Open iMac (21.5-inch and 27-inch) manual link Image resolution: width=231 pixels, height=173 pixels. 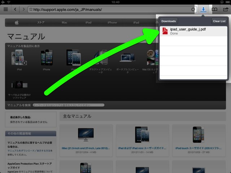pos(86,148)
